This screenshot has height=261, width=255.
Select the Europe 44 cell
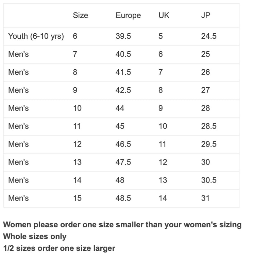point(120,108)
